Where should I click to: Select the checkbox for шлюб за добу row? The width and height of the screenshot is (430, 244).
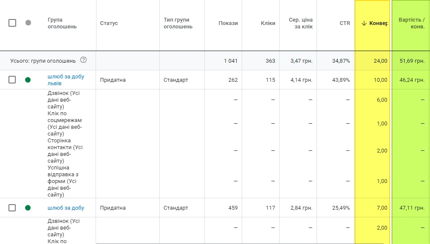click(12, 208)
